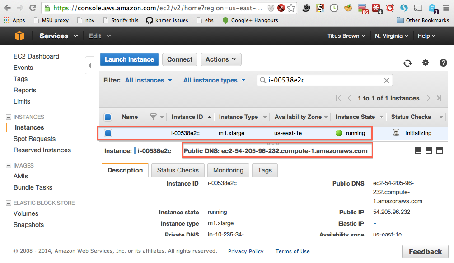Switch to the Tags tab
This screenshot has width=454, height=263.
(265, 170)
